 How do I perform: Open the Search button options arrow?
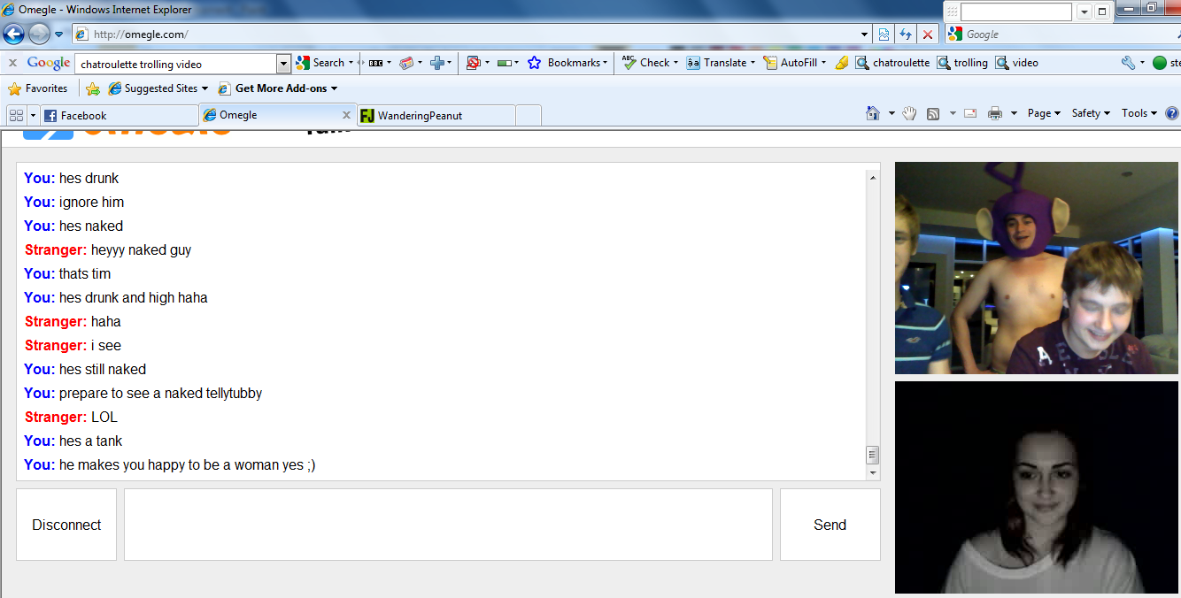351,63
